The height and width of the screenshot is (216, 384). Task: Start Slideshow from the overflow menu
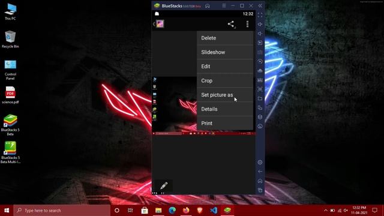(x=225, y=52)
